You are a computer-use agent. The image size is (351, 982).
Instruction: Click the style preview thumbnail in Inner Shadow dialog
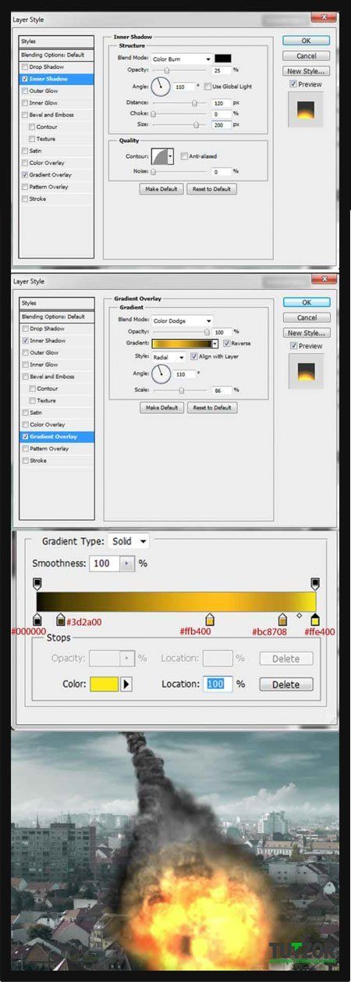305,110
